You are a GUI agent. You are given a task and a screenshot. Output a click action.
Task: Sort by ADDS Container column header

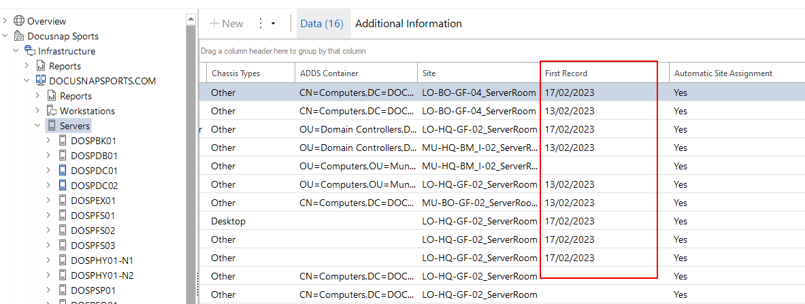[x=357, y=73]
